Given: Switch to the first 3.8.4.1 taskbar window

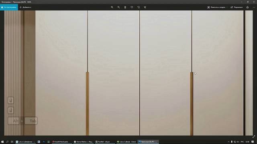Looking at the screenshot, I should 25,142.
